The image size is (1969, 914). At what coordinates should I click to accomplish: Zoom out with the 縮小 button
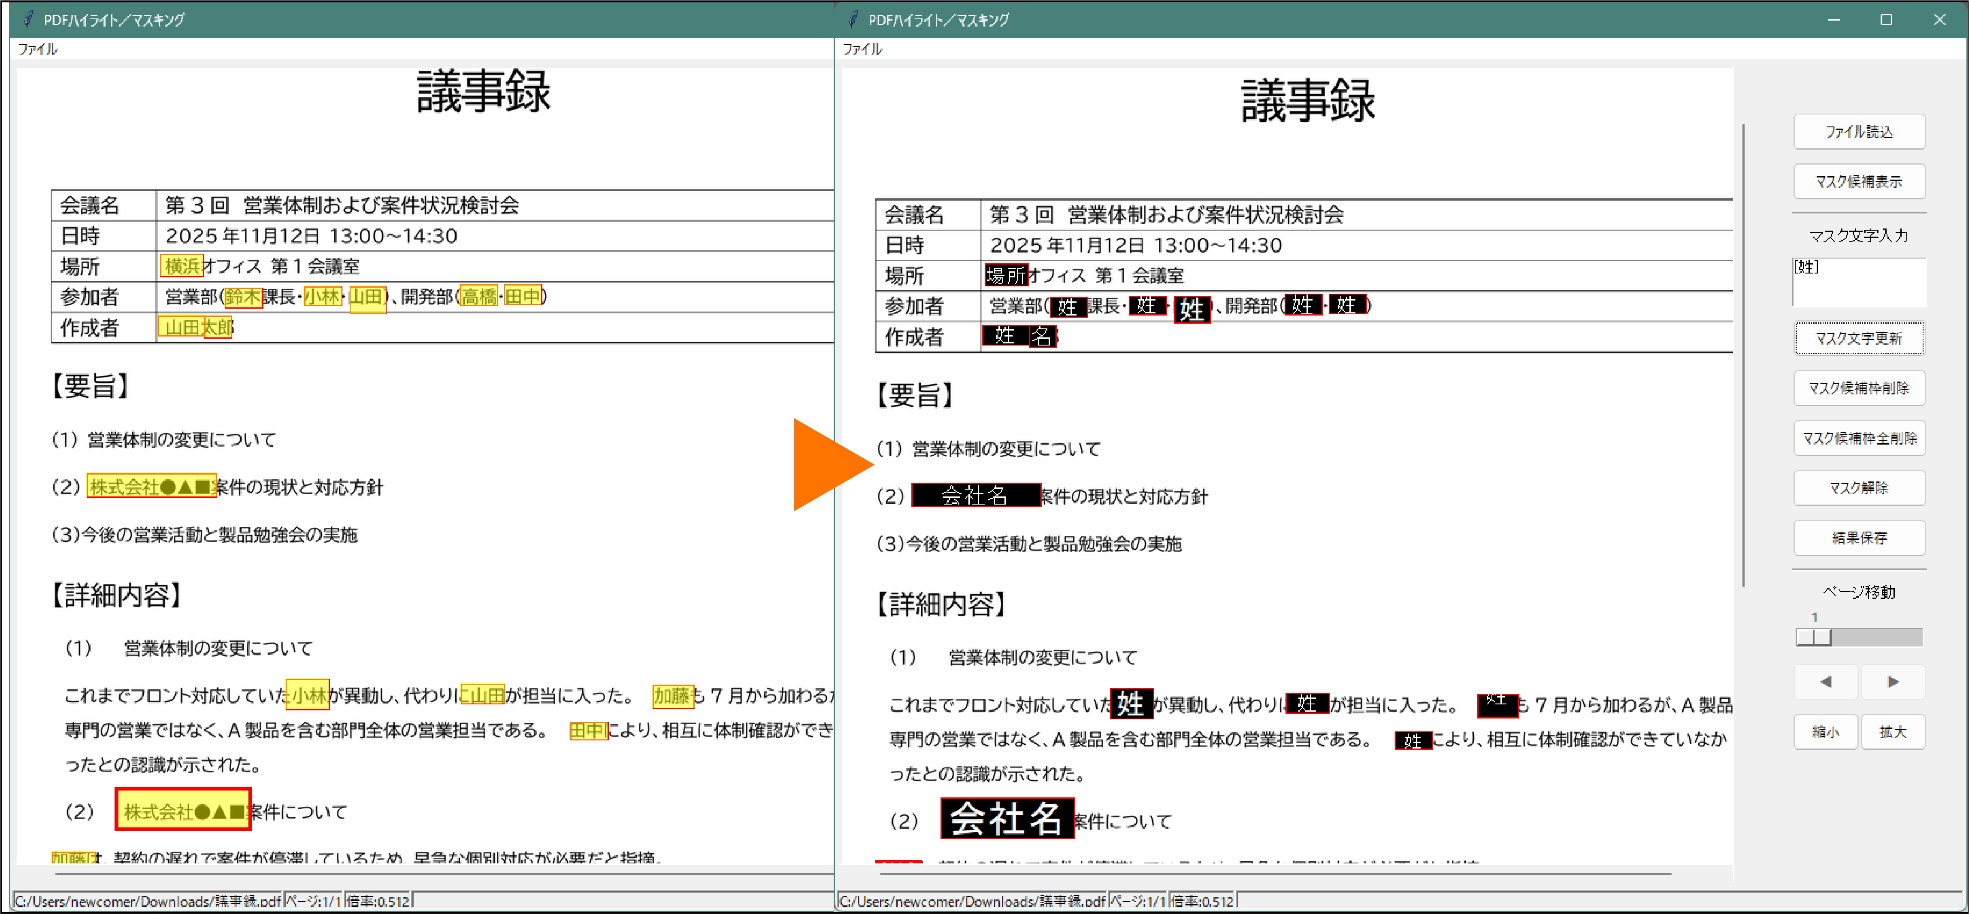pos(1826,731)
